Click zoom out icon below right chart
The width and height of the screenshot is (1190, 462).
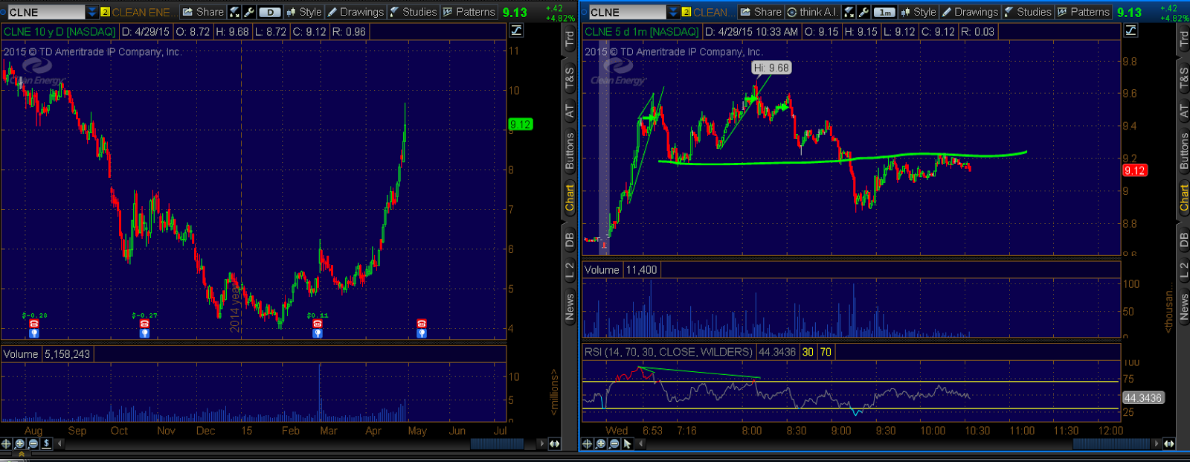point(614,443)
